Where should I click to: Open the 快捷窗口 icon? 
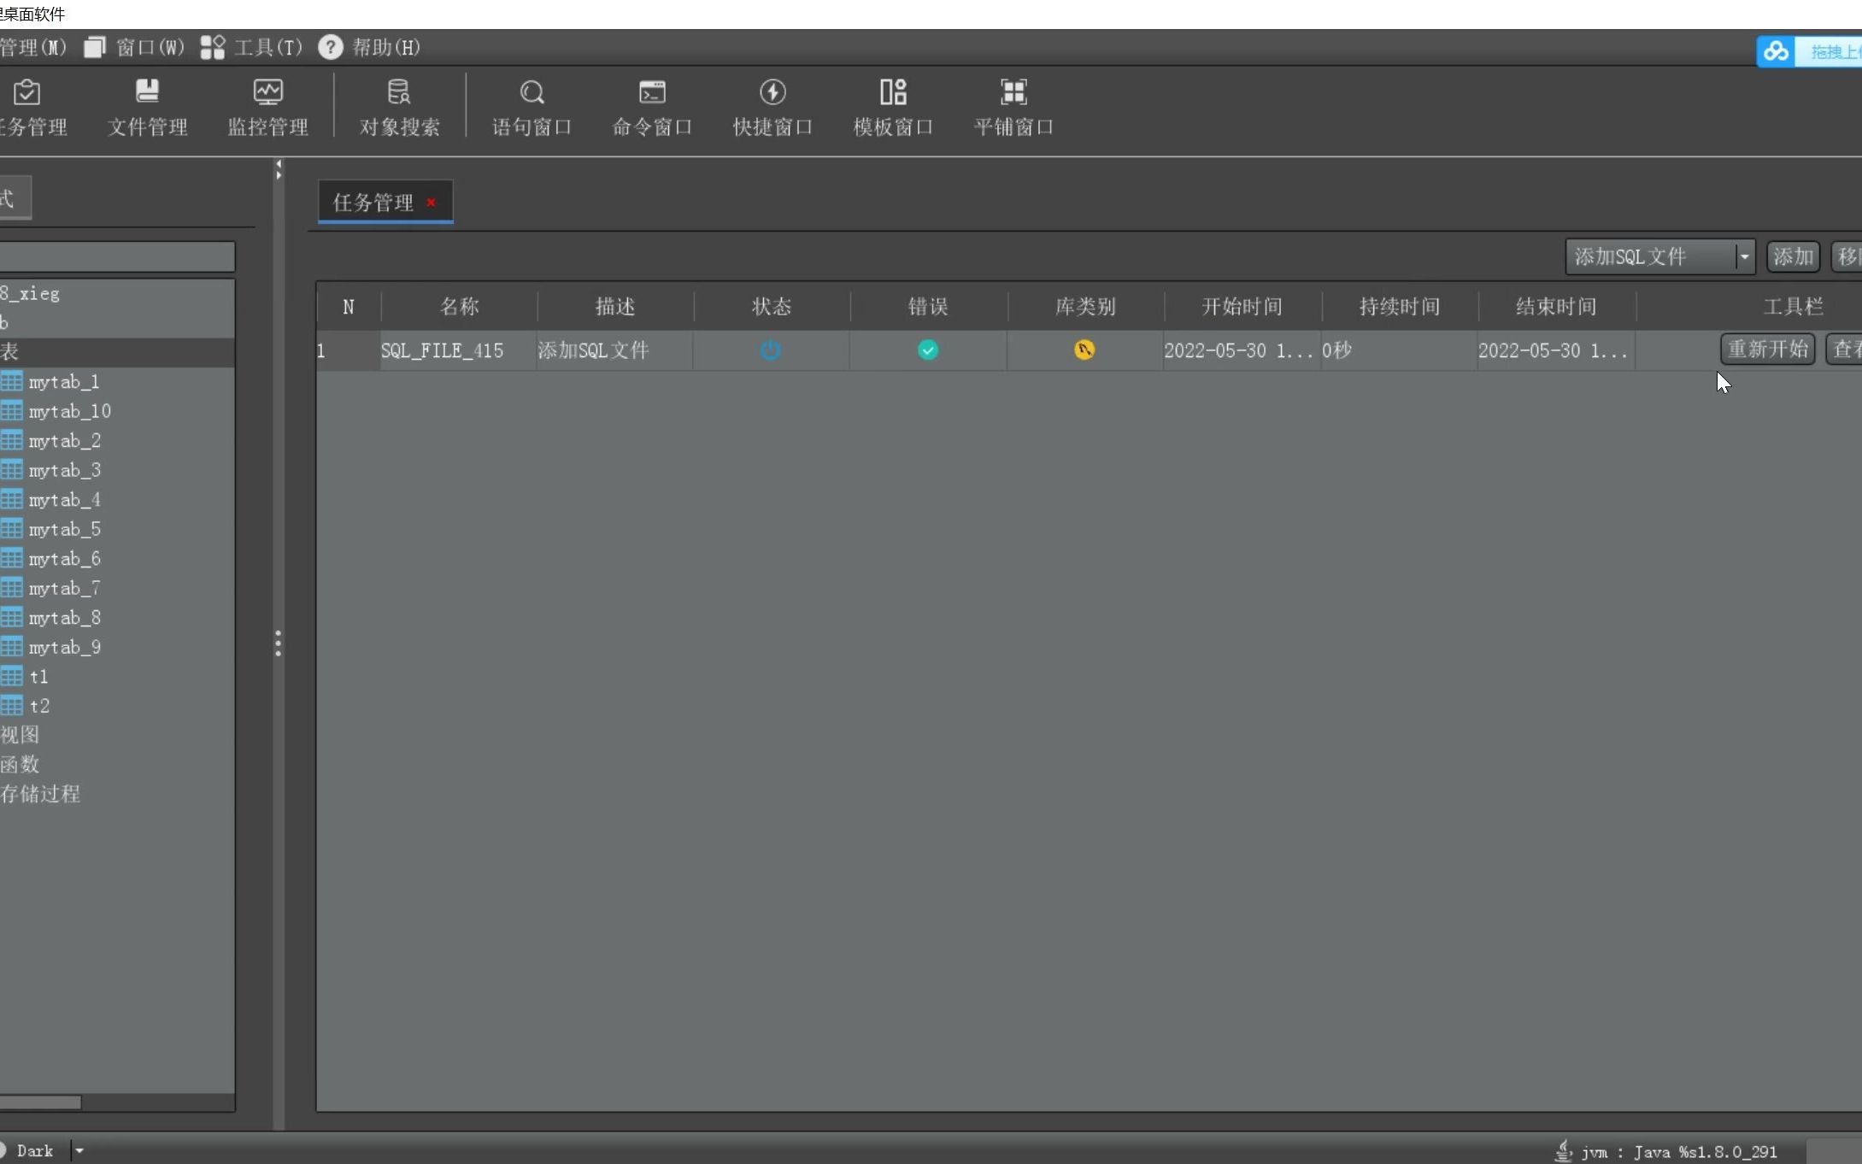[772, 105]
